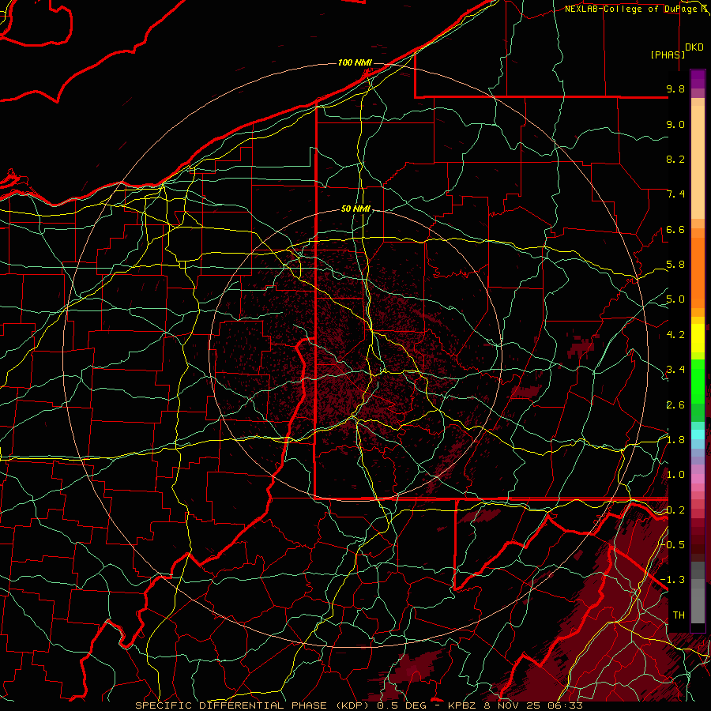Click the 5.8 scale value
Viewport: 711px width, 711px height.
click(x=675, y=265)
